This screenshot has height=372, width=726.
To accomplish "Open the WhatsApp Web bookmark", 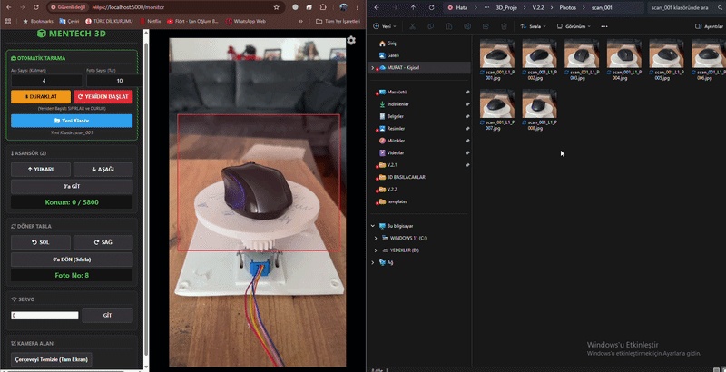I will pos(245,21).
